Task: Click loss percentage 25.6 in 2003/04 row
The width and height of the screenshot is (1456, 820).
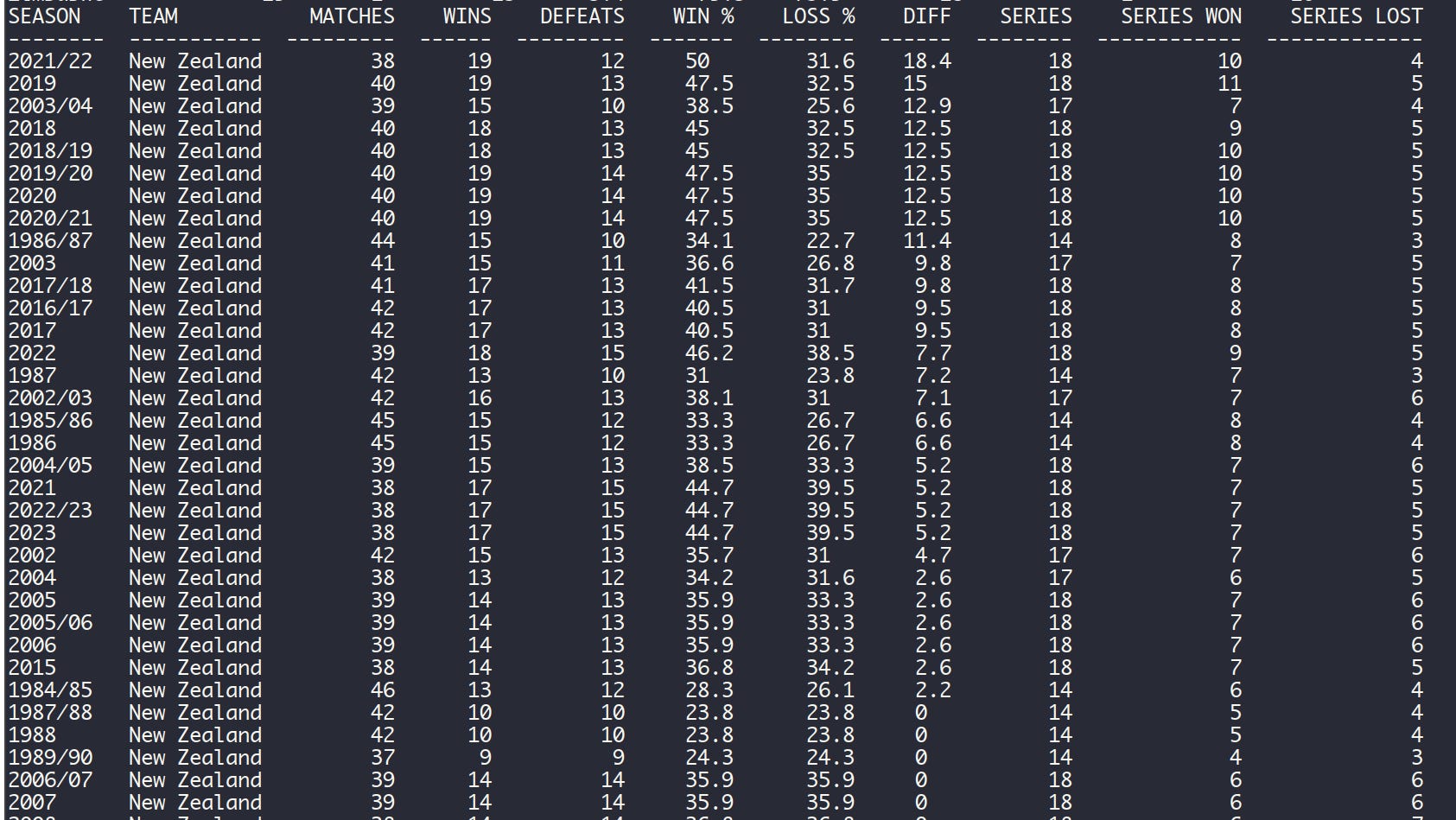Action: 830,106
